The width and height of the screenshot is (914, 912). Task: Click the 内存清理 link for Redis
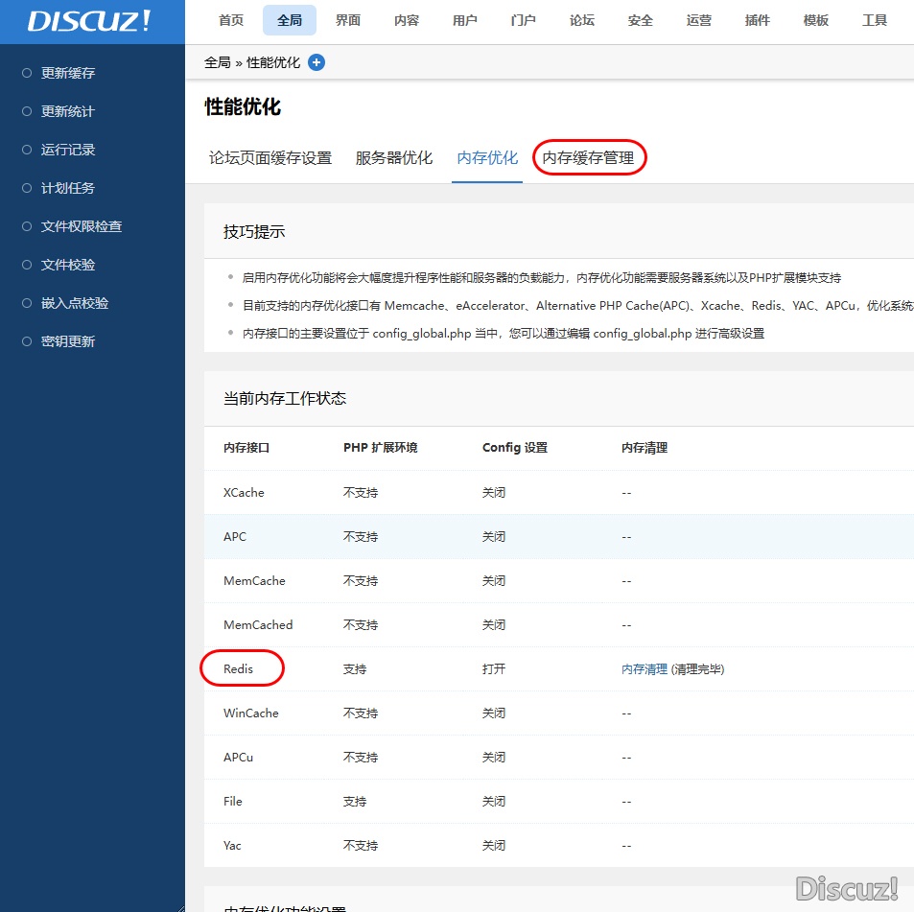tap(644, 669)
